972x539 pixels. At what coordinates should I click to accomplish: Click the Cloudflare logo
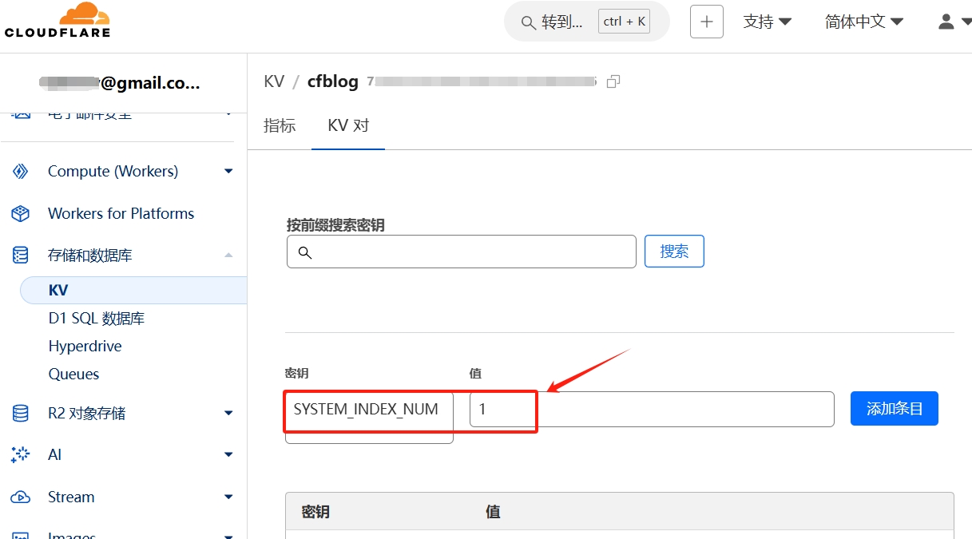(x=58, y=21)
